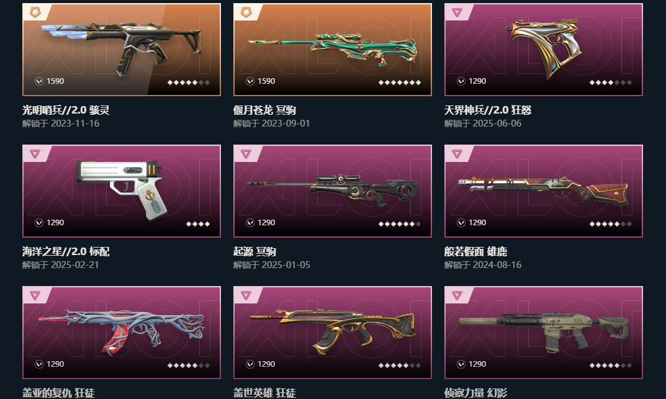Click the 般若假面 雄鹿 title text
Viewport: 666px width, 399px height.
(475, 252)
